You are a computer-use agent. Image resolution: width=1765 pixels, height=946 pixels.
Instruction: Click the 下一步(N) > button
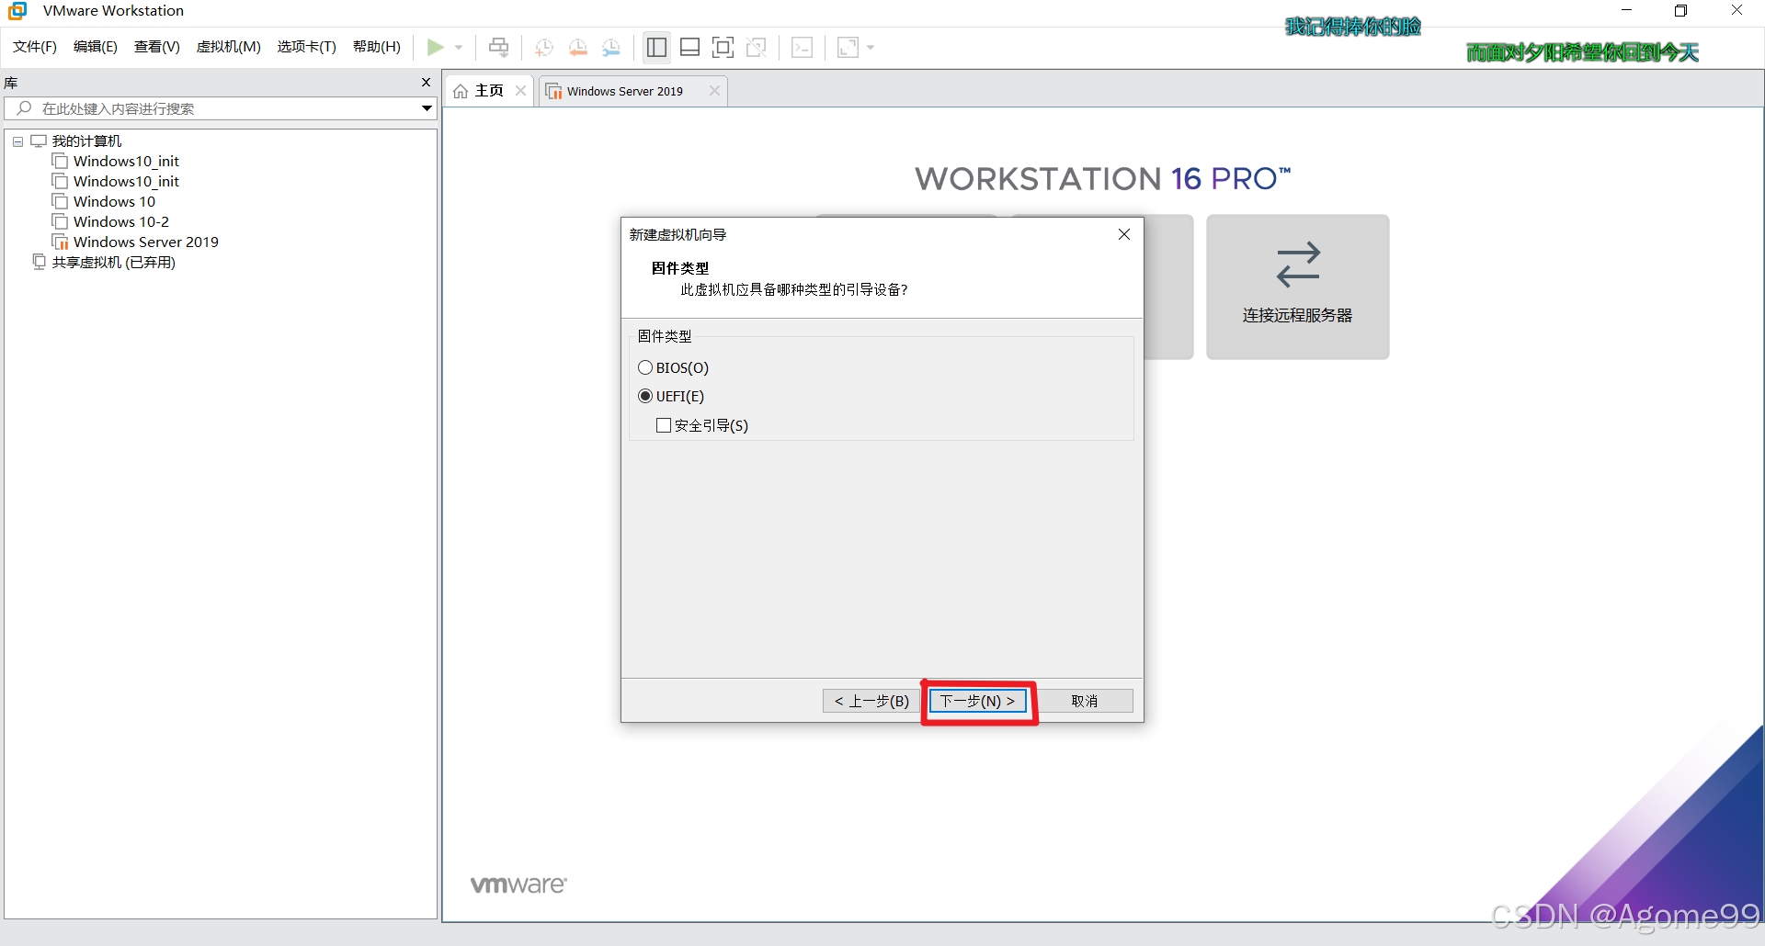pos(977,701)
